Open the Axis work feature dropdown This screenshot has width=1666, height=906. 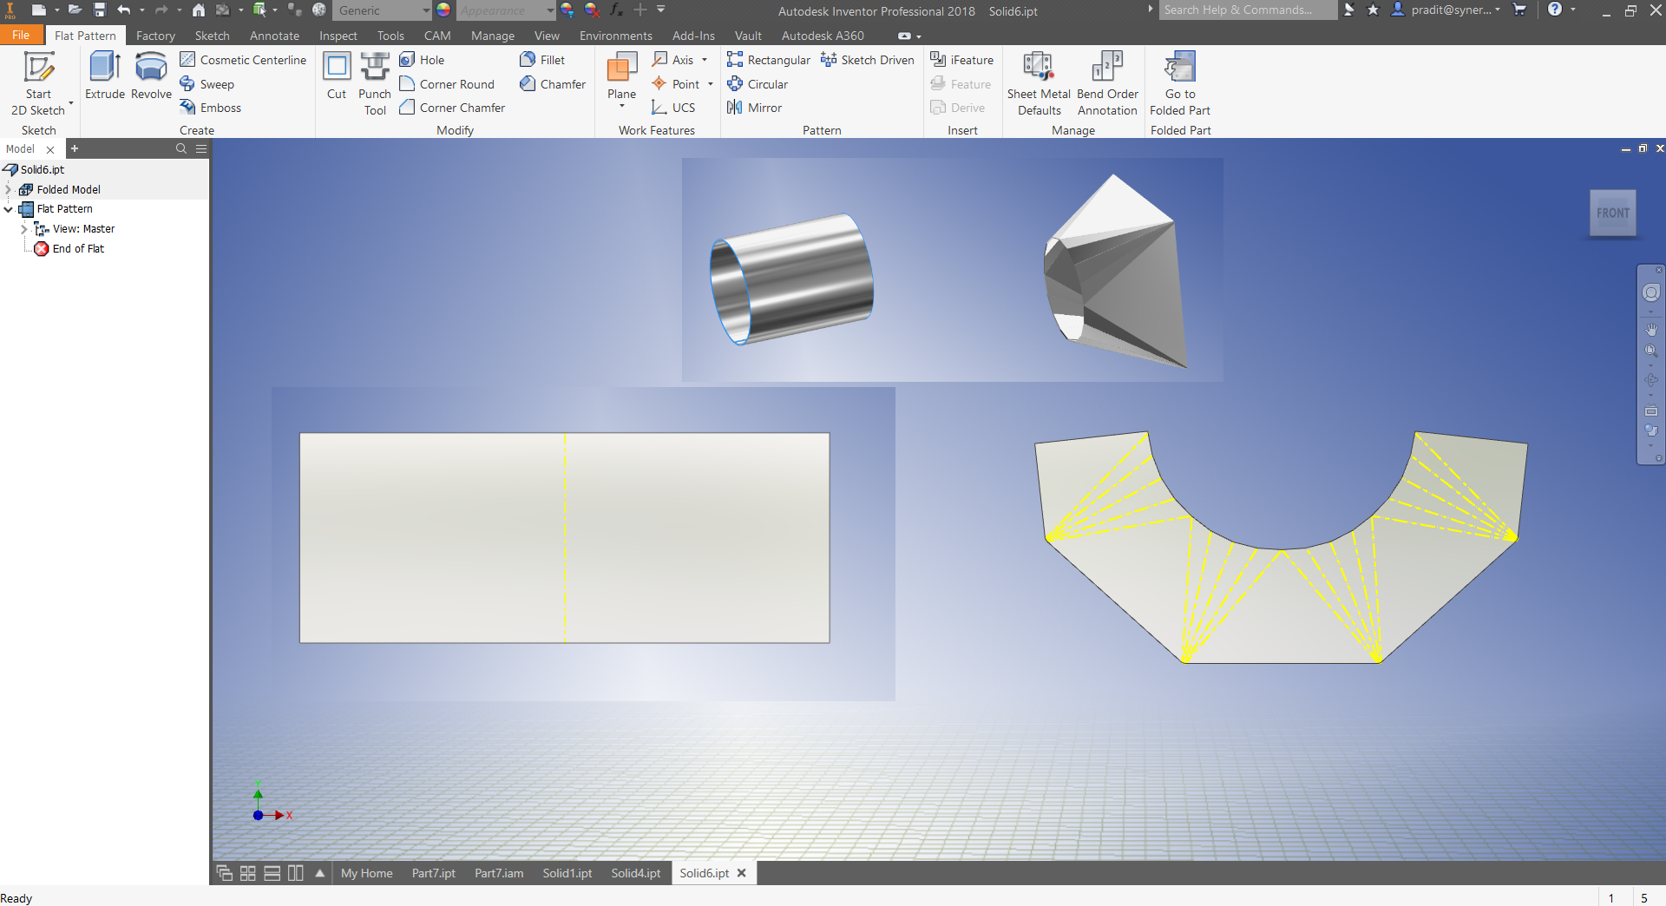[705, 59]
